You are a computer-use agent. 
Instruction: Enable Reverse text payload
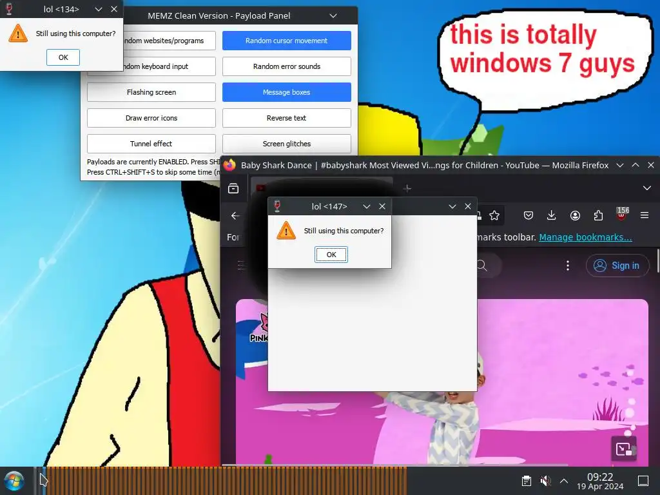(287, 118)
